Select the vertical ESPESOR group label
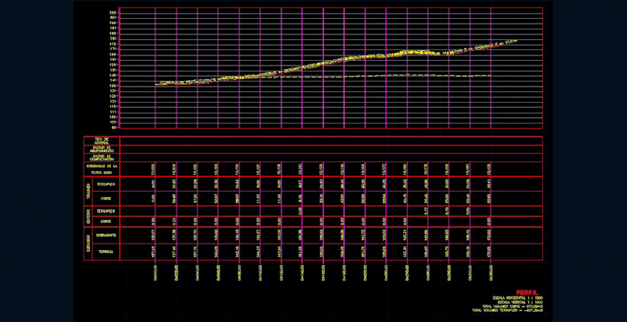 (88, 215)
